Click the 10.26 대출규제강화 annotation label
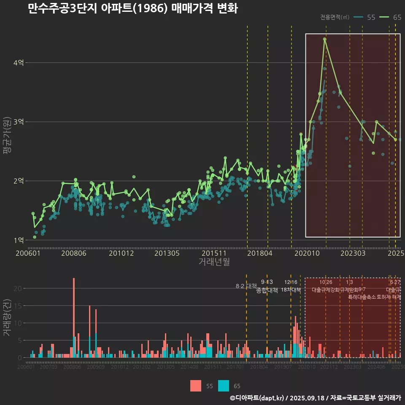Viewport: 405px width, 405px height. (326, 286)
